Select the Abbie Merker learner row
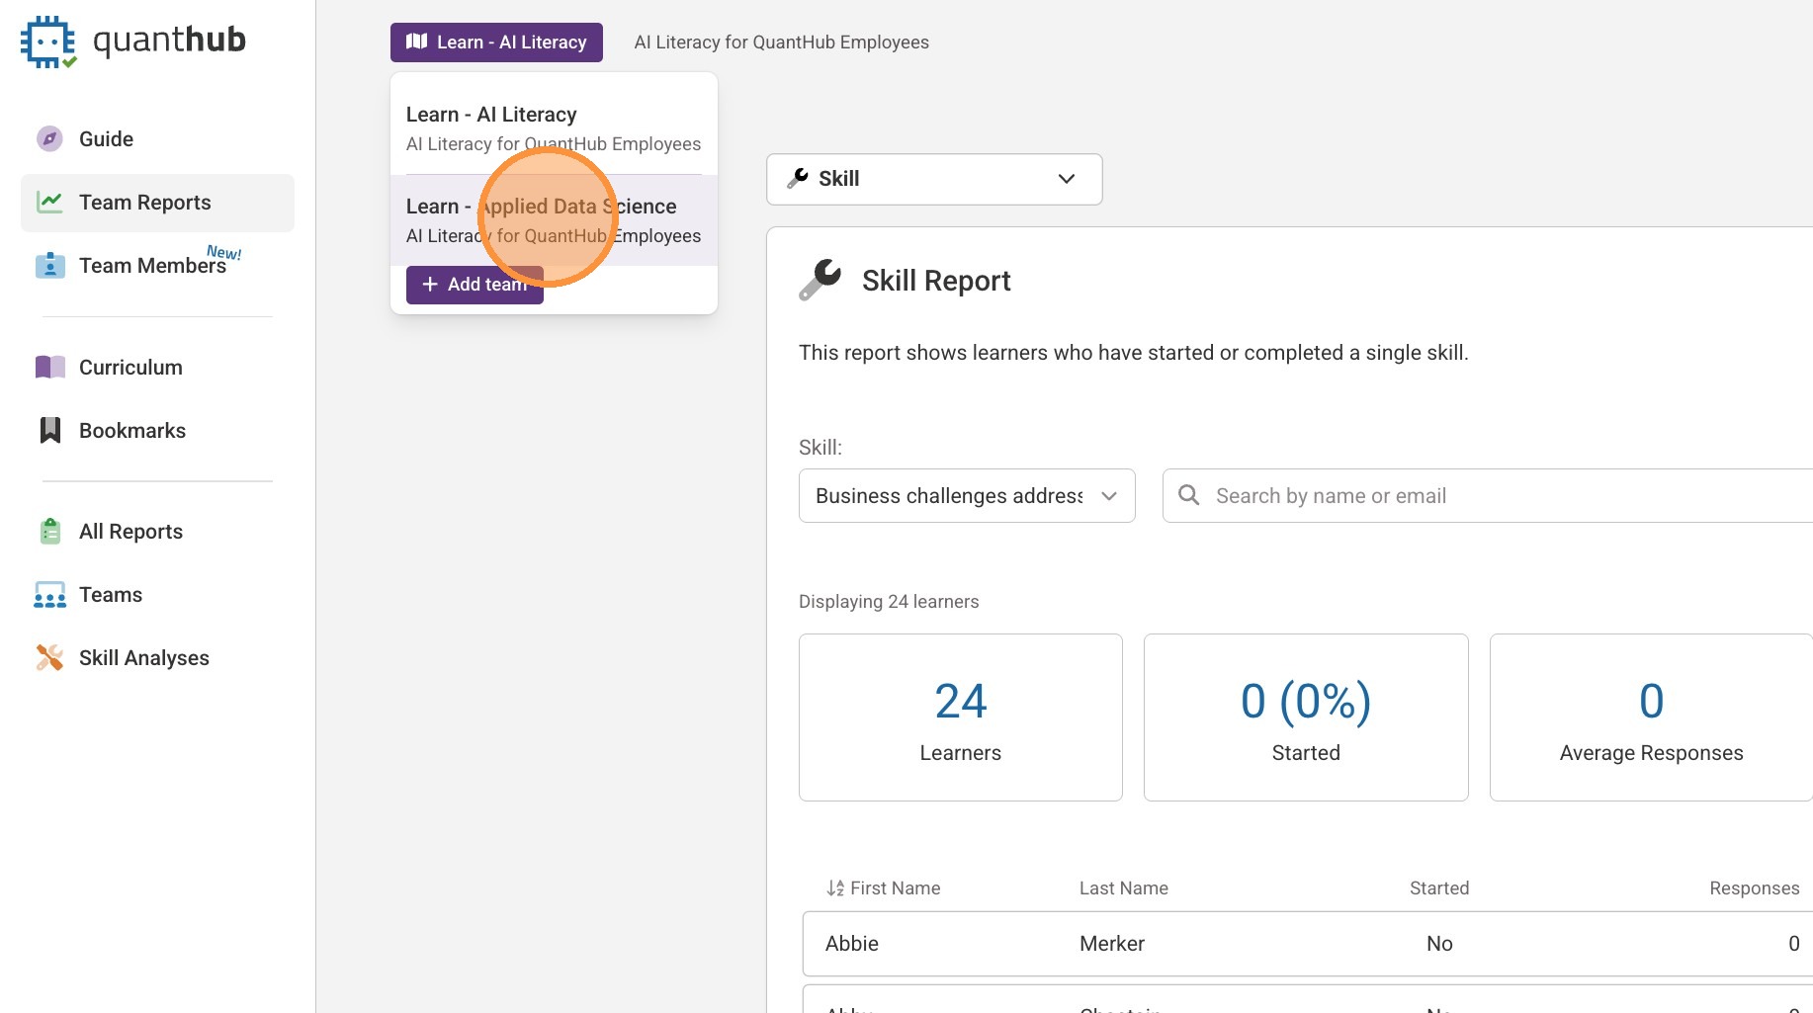The image size is (1813, 1013). (x=1305, y=944)
